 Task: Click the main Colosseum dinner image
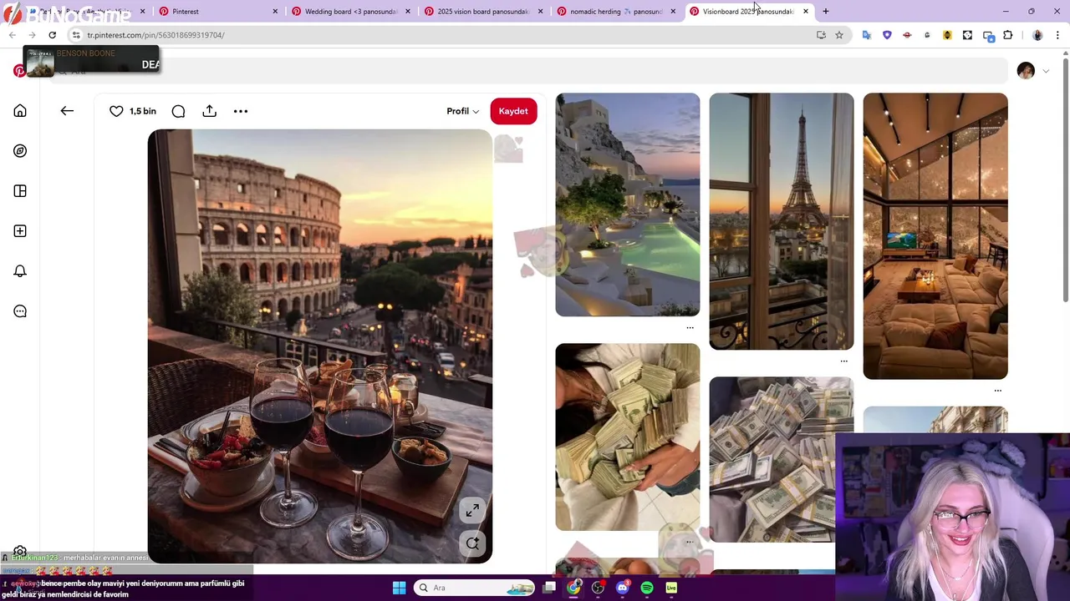pos(320,346)
